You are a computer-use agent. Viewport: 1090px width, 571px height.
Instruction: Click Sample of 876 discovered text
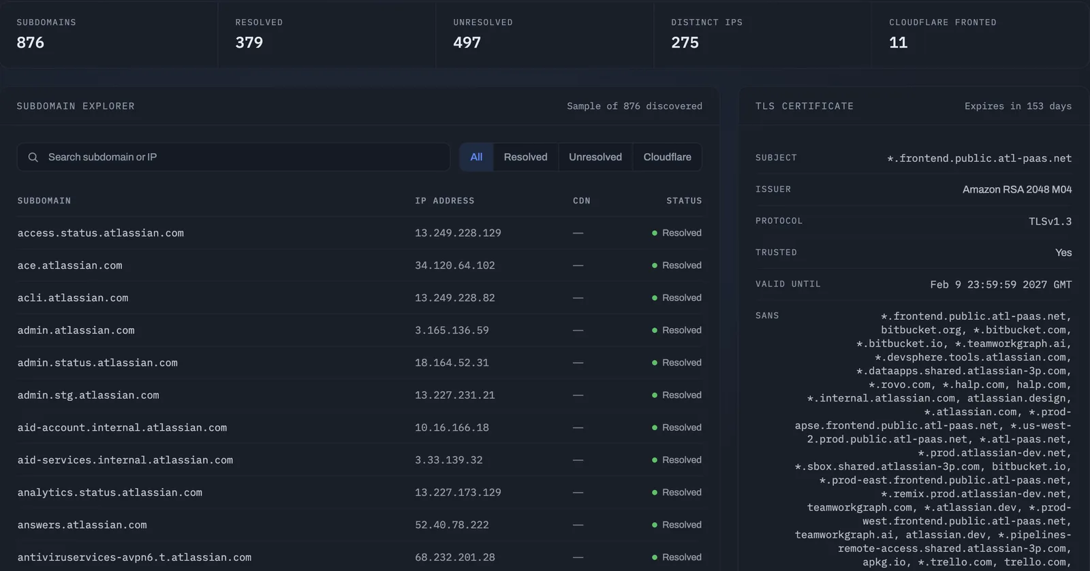(634, 106)
